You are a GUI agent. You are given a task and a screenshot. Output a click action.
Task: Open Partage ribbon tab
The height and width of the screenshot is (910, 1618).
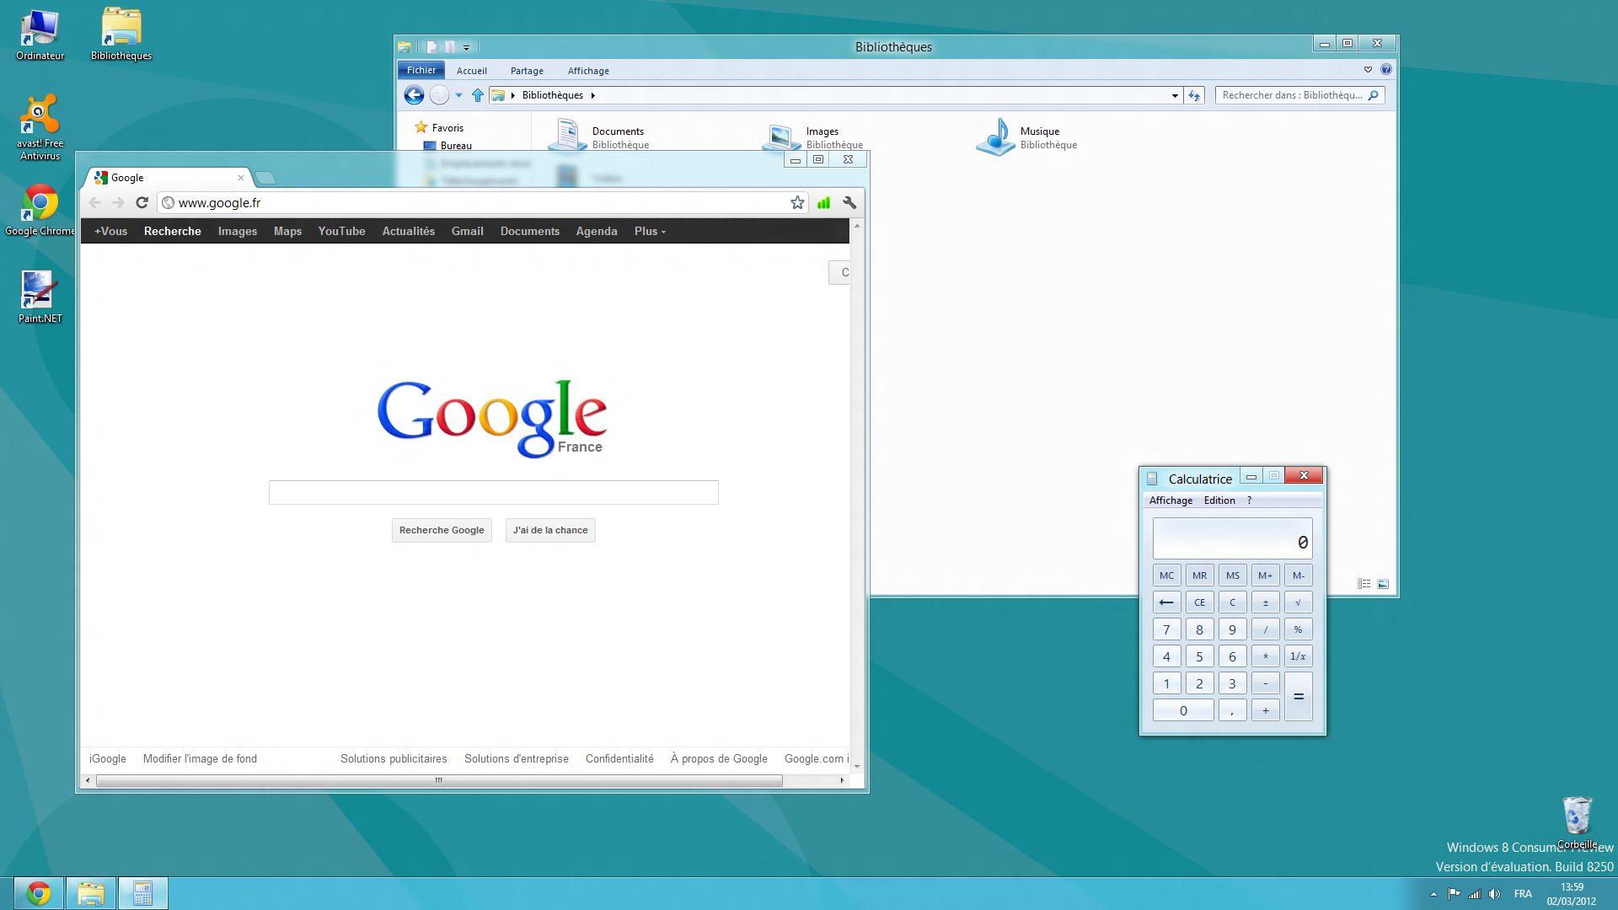click(527, 71)
